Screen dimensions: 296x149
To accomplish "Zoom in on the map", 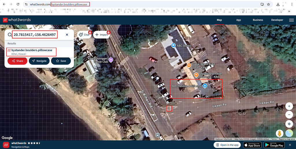I will click(x=289, y=106).
